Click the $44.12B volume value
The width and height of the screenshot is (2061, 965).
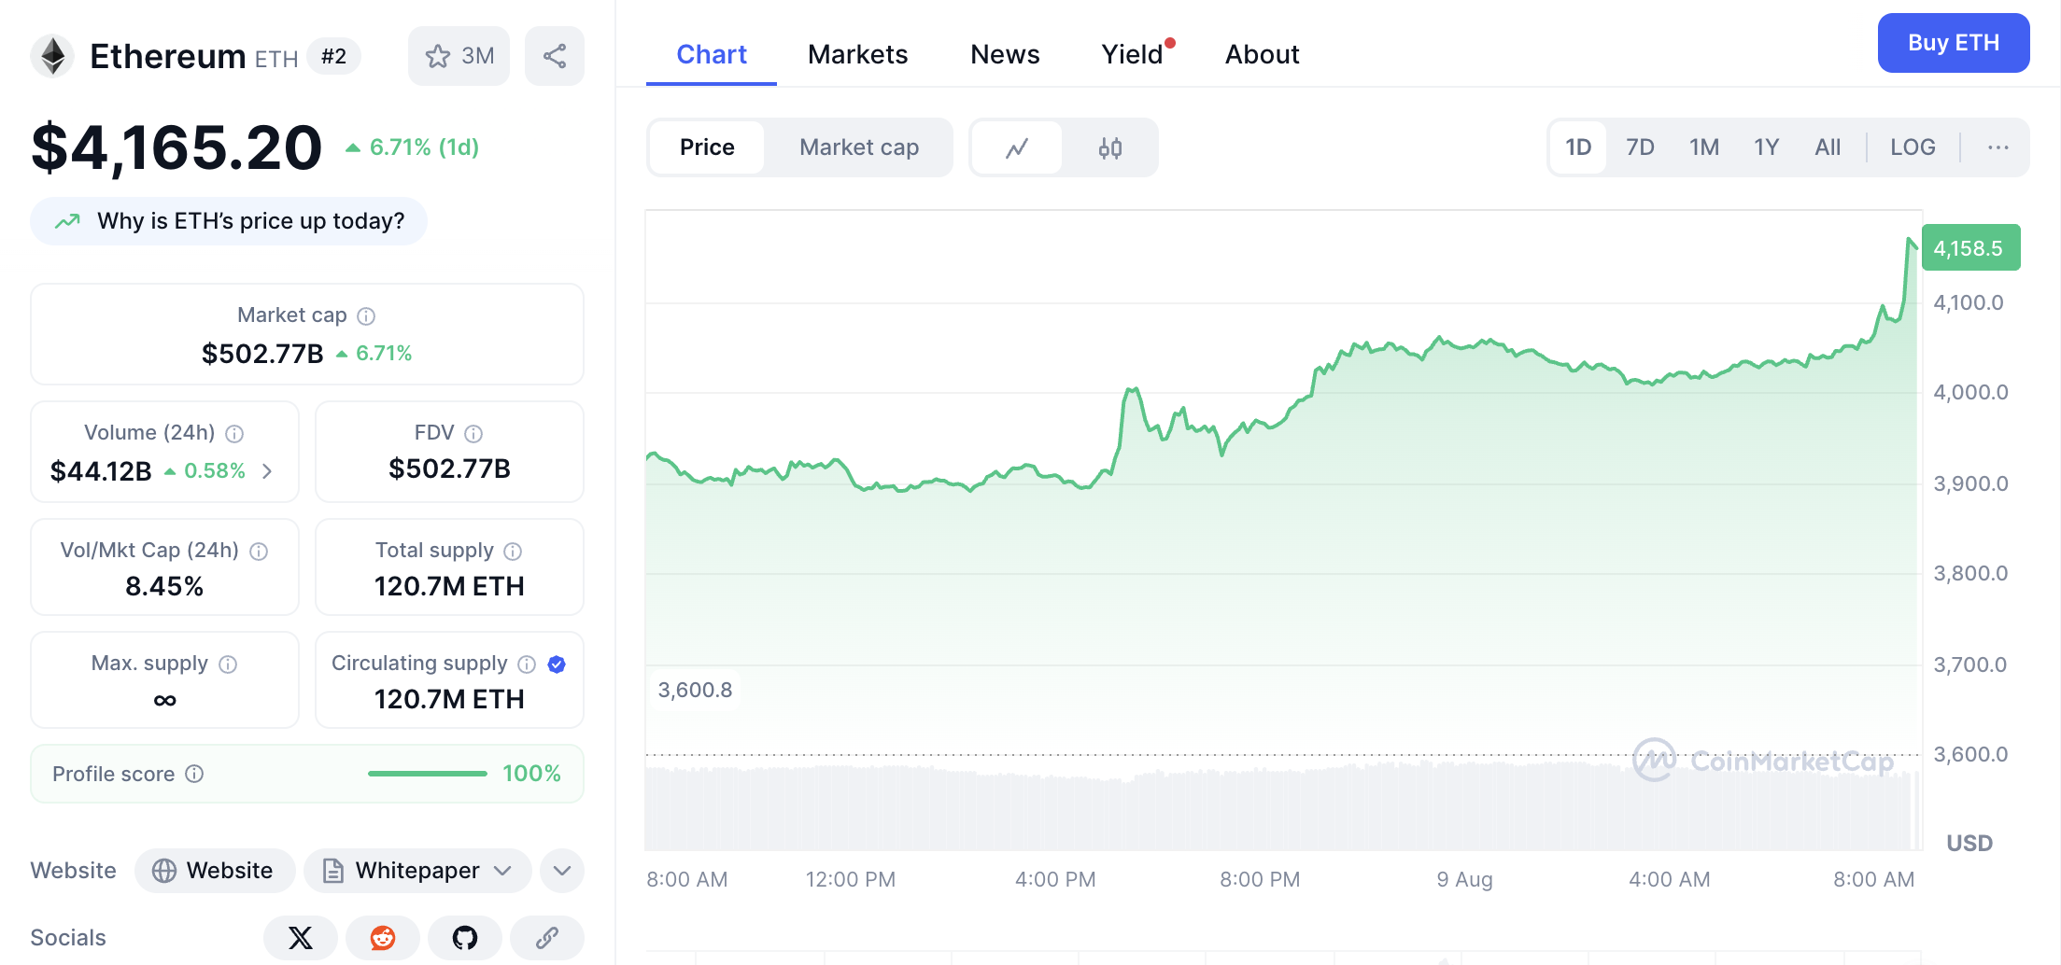(x=101, y=471)
